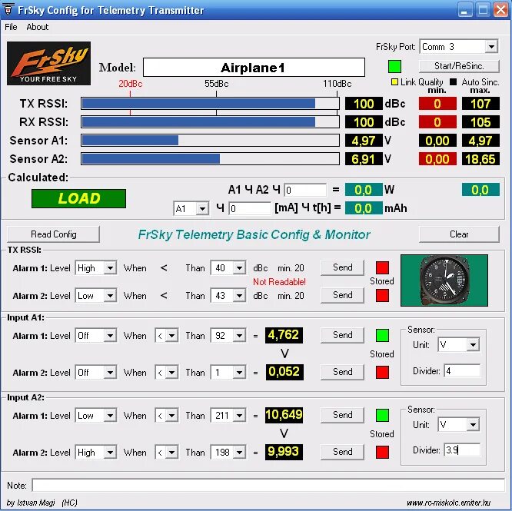Screen dimensions: 512x511
Task: Toggle the yellow Link Quality indicator
Action: pos(394,81)
